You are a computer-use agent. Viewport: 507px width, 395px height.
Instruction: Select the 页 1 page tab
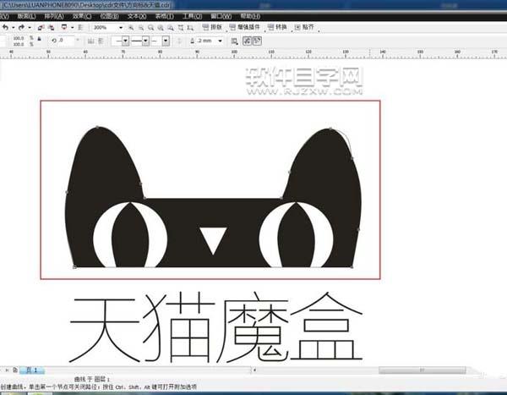coord(32,370)
